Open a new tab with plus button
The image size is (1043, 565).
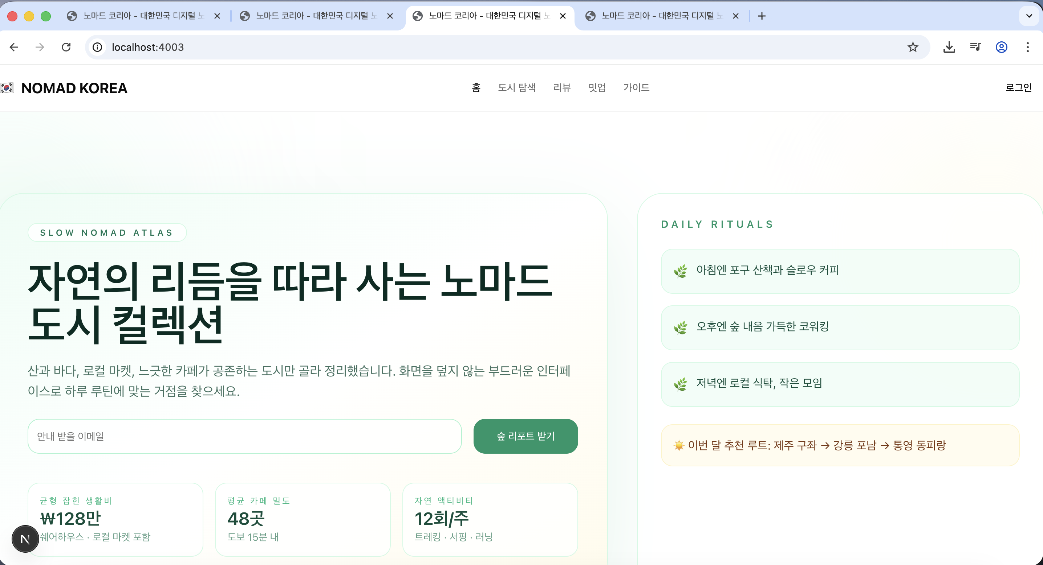pyautogui.click(x=762, y=16)
